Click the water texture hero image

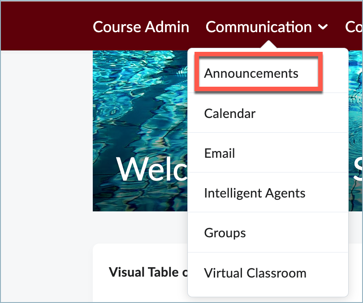tap(140, 89)
